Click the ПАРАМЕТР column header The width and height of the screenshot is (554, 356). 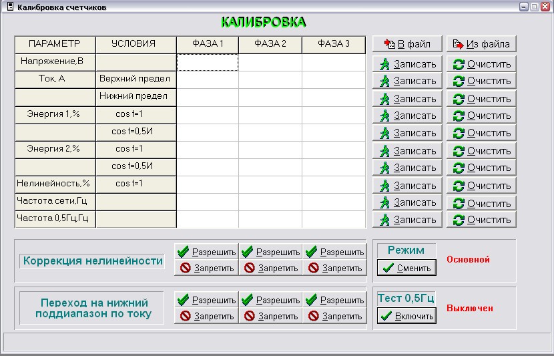[x=55, y=44]
